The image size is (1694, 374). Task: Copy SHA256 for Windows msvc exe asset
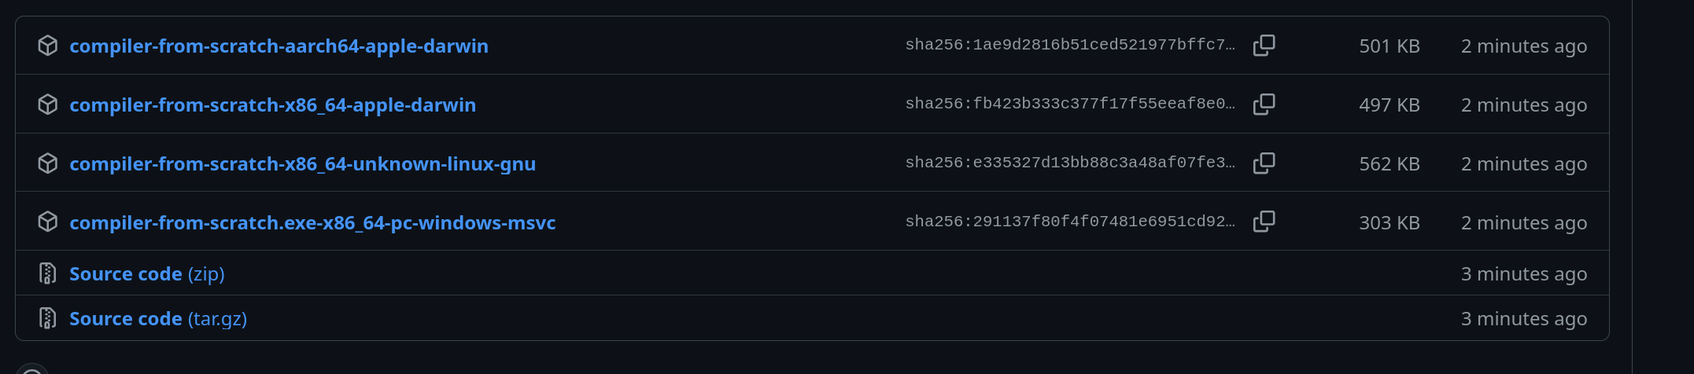tap(1264, 222)
